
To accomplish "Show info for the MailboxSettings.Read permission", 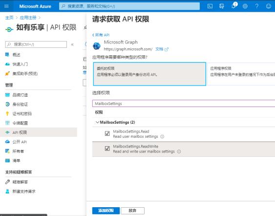I will point(162,136).
